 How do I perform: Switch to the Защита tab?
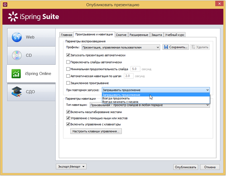pyautogui.click(x=157, y=35)
